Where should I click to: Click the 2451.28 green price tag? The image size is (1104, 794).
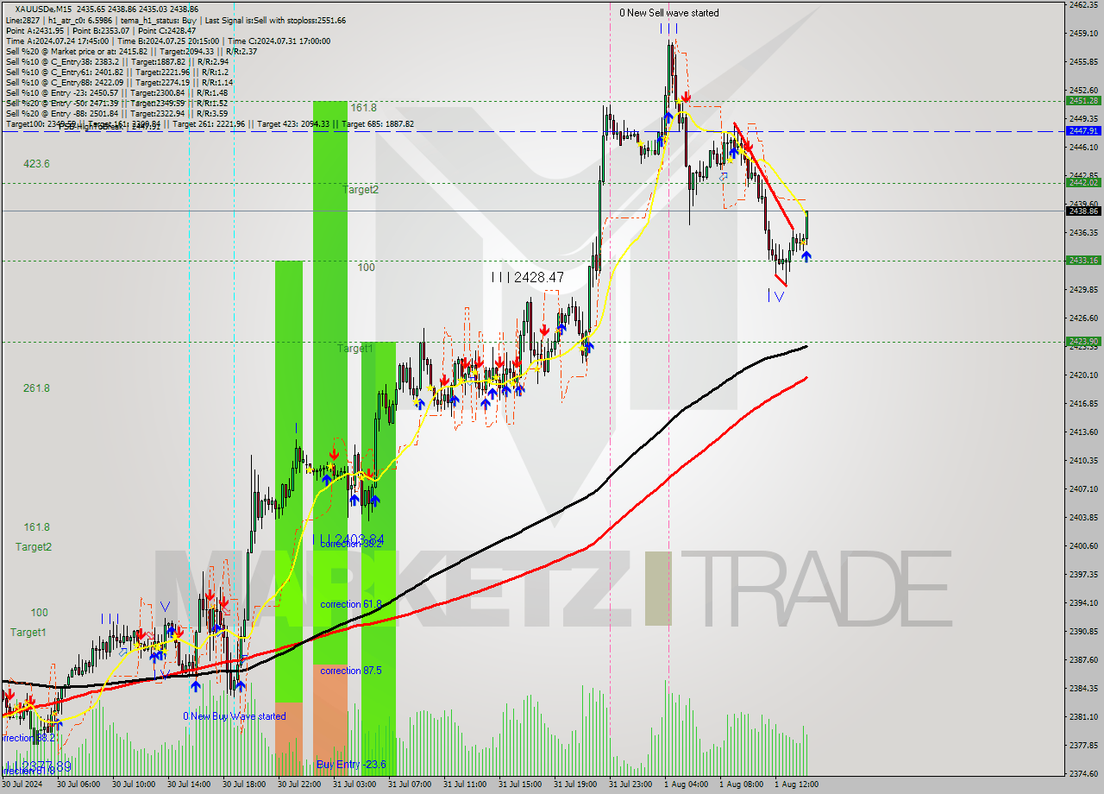[1083, 101]
